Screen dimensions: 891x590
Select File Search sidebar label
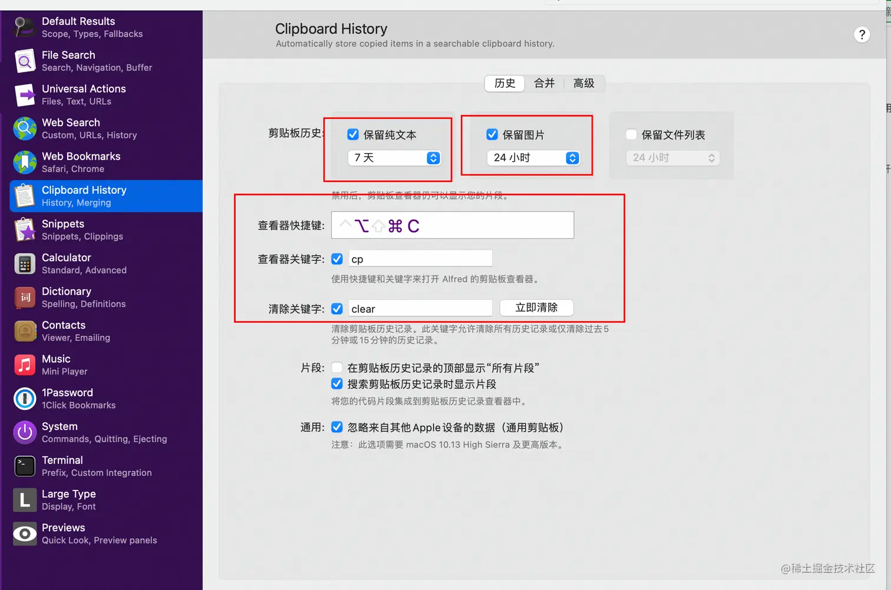point(68,55)
